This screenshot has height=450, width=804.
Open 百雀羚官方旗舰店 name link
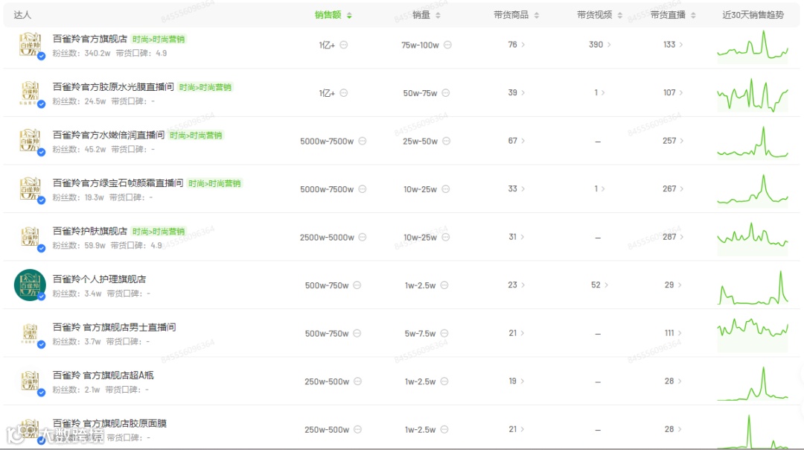90,39
